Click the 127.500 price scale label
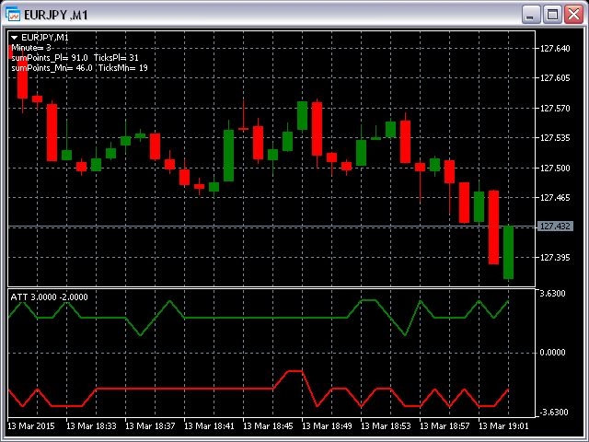This screenshot has height=442, width=589. [555, 168]
